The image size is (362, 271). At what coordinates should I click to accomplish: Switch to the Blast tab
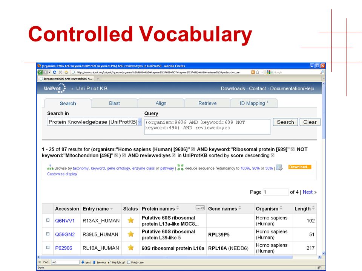[115, 103]
